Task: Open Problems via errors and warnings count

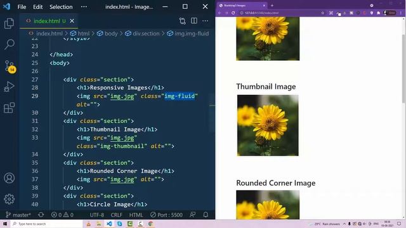Action: coord(62,215)
